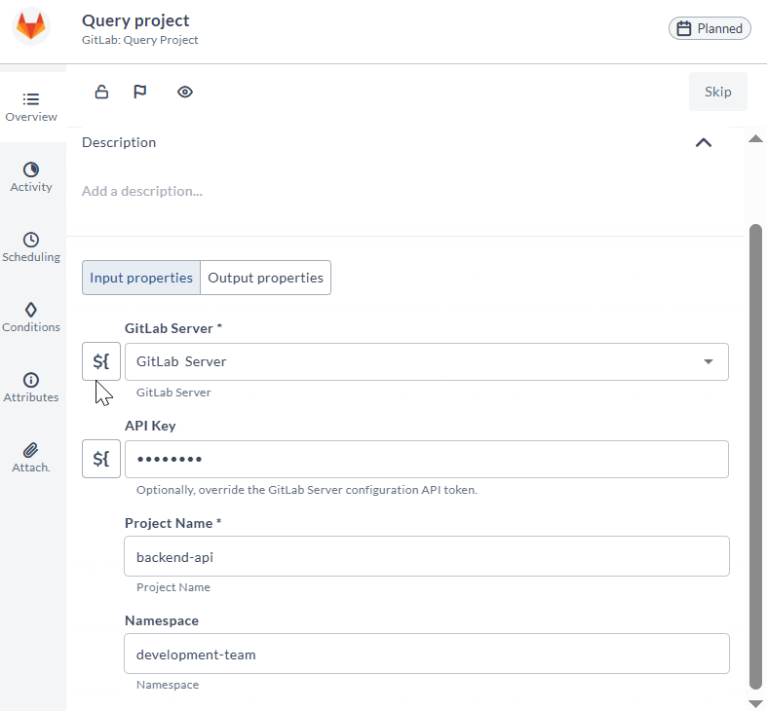The width and height of the screenshot is (767, 711).
Task: Click the flag icon in toolbar
Action: pos(140,92)
